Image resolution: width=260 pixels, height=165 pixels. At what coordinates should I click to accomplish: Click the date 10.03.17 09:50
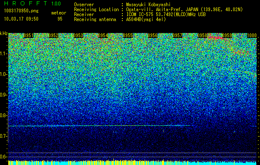point(21,19)
